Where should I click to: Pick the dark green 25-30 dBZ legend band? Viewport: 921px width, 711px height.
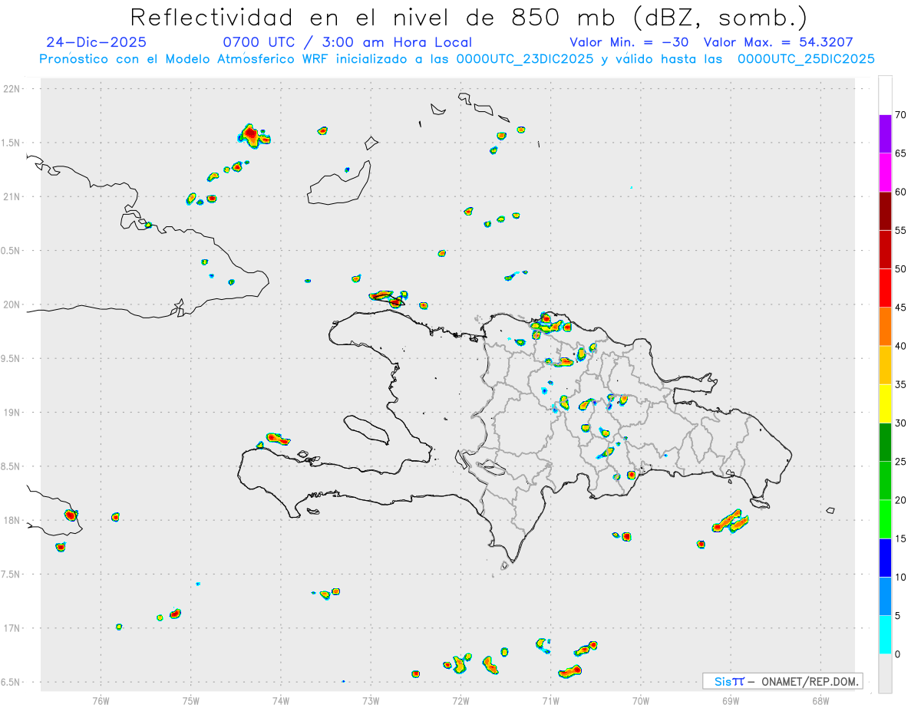click(x=885, y=443)
